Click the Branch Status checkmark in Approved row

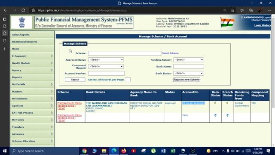227,103
